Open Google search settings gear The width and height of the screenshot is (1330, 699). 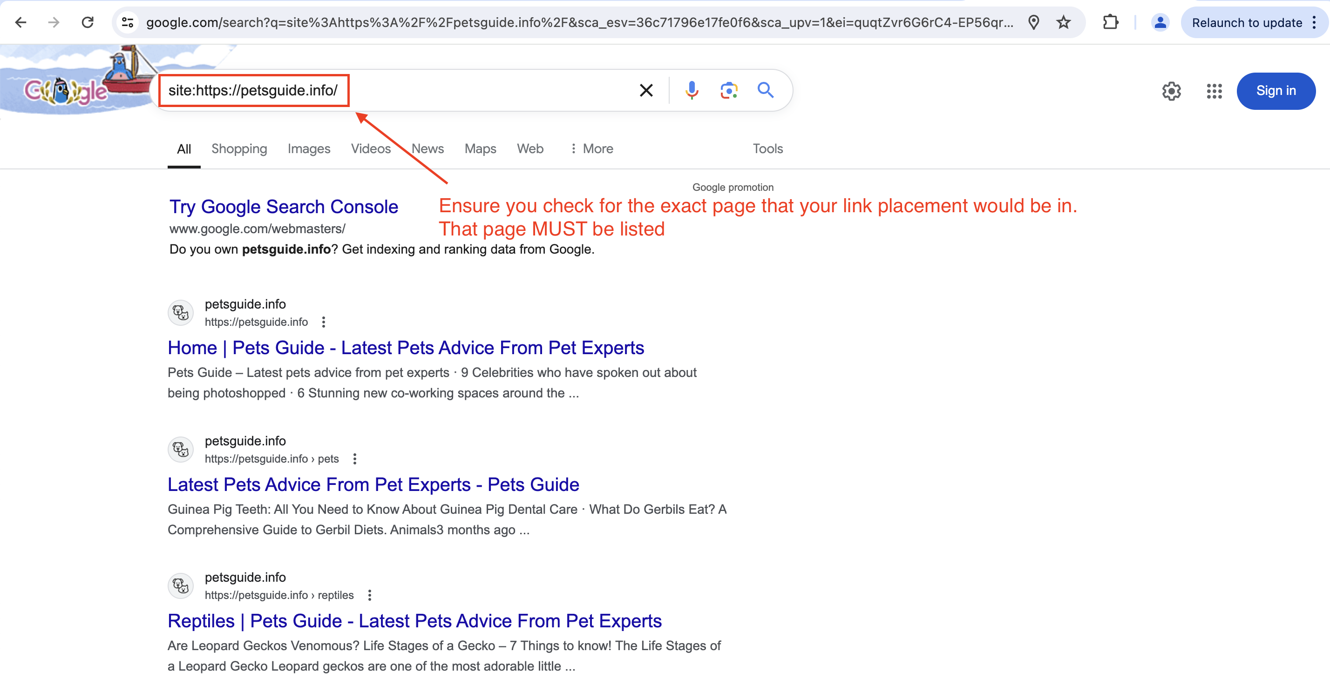1172,91
